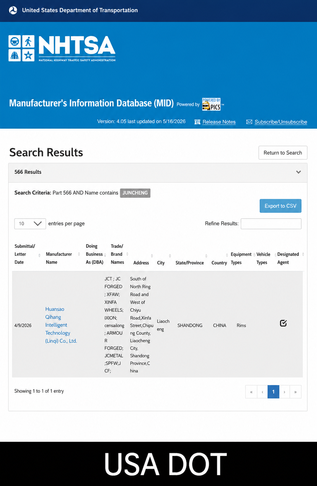Open the Subscribe/Unsubscribe link
Viewport: 317px width, 486px height.
pos(281,122)
